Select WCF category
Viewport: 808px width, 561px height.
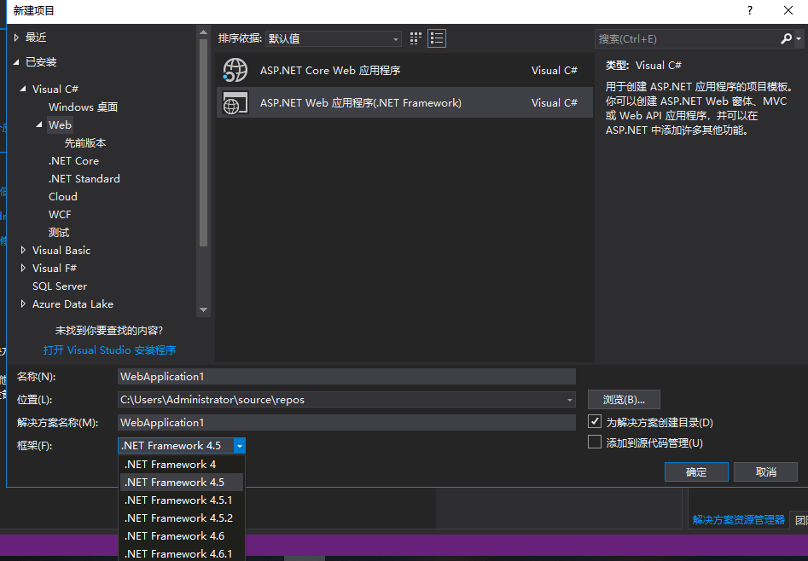click(60, 215)
